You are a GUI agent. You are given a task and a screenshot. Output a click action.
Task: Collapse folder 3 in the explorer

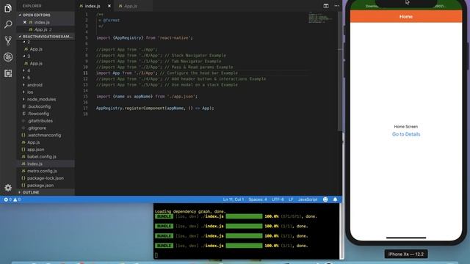(x=24, y=56)
